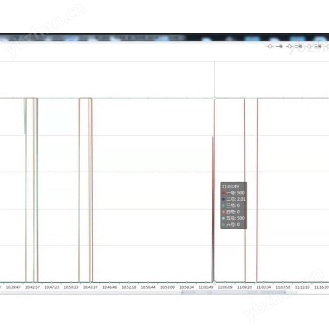The image size is (329, 329).
Task: Click the 六号 marker in the tooltip
Action: point(223,225)
